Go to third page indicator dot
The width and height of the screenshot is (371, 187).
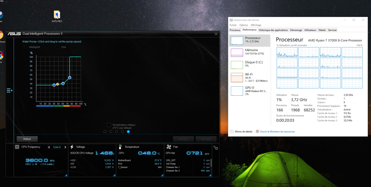117,132
